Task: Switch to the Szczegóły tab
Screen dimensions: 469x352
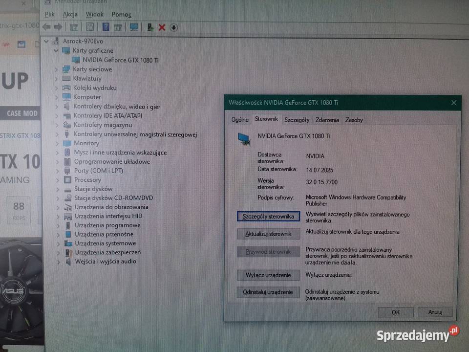Action: pos(297,120)
